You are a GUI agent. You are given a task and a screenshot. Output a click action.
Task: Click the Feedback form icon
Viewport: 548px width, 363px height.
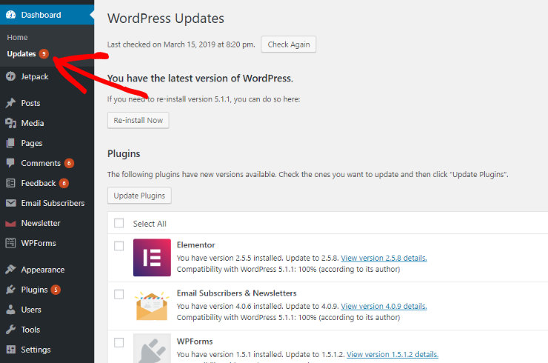[11, 183]
